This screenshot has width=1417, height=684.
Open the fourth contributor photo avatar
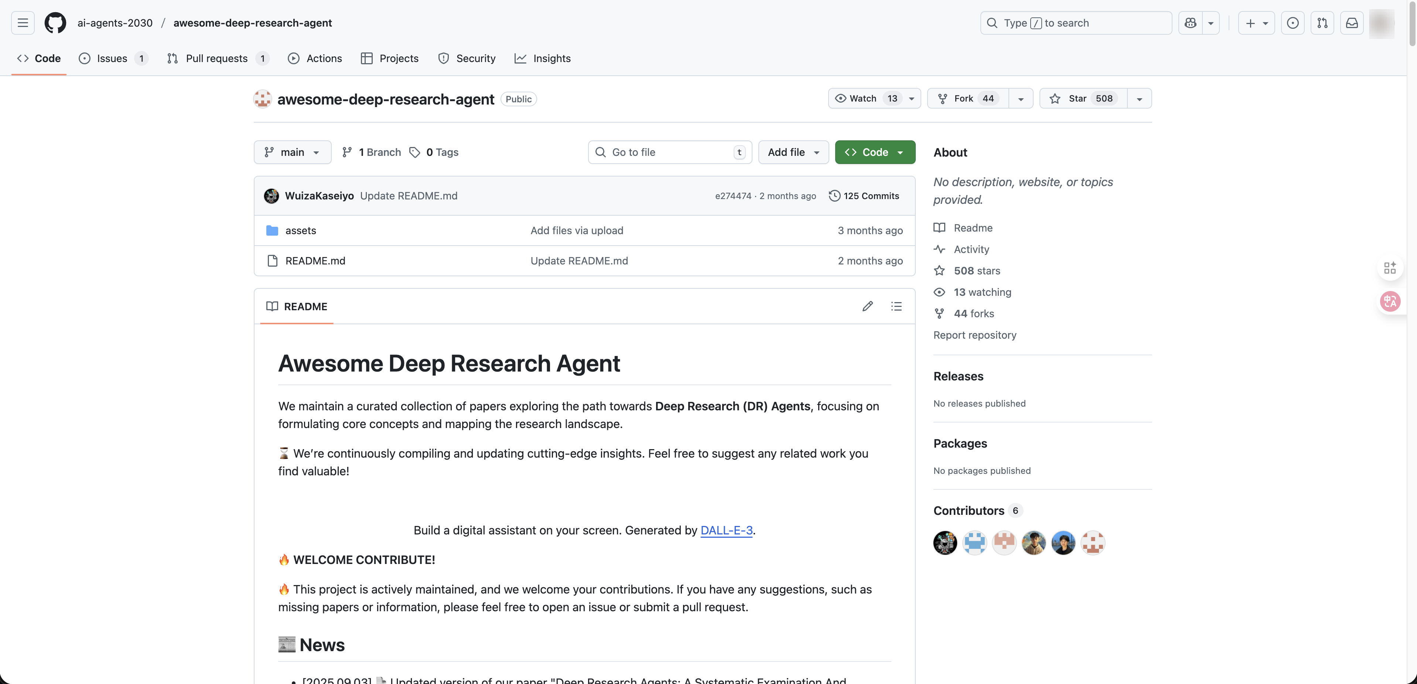click(1034, 543)
